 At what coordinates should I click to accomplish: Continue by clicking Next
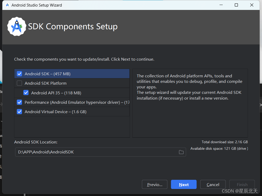point(184,185)
